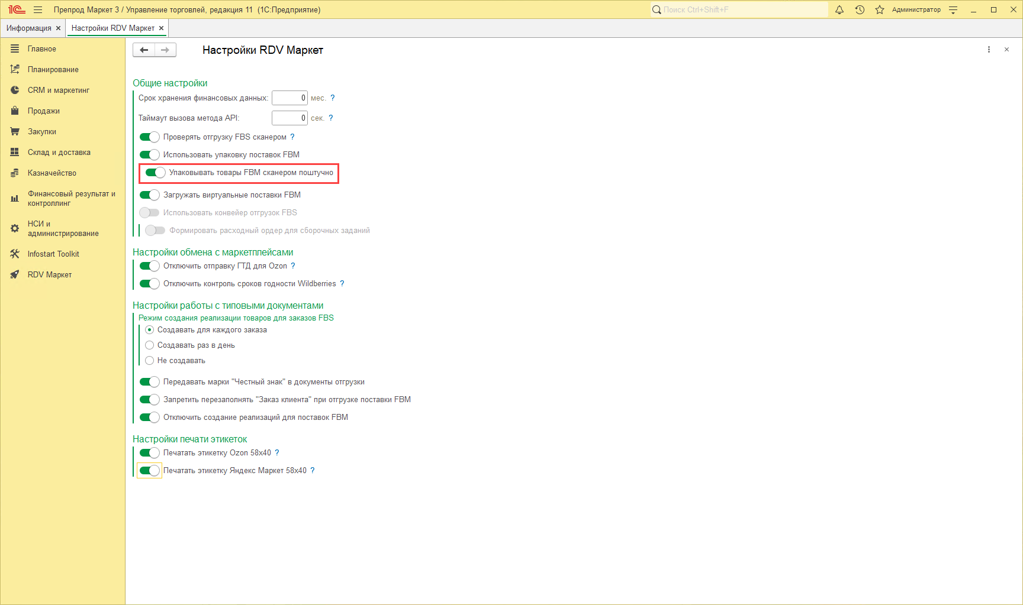The image size is (1023, 605).
Task: Click the Таймаут вызова метода API field
Action: 289,118
